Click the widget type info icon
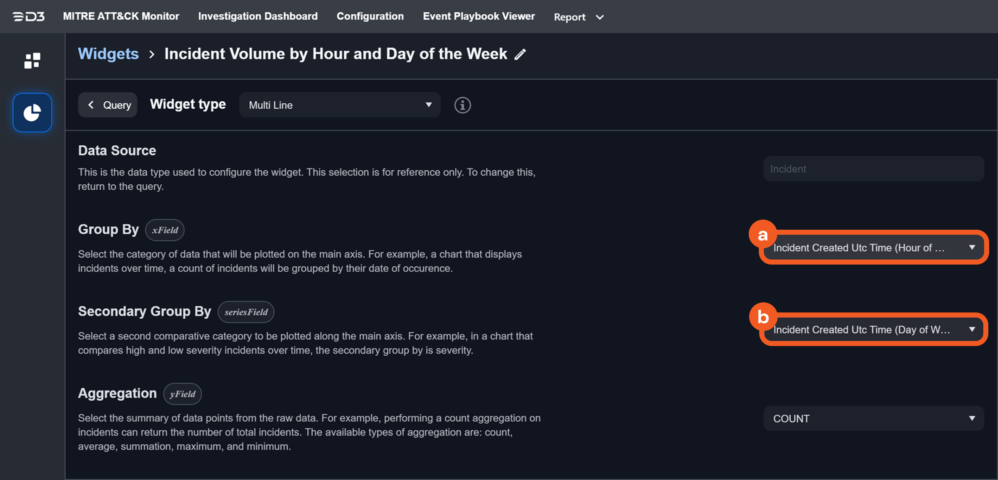This screenshot has width=998, height=480. click(462, 105)
